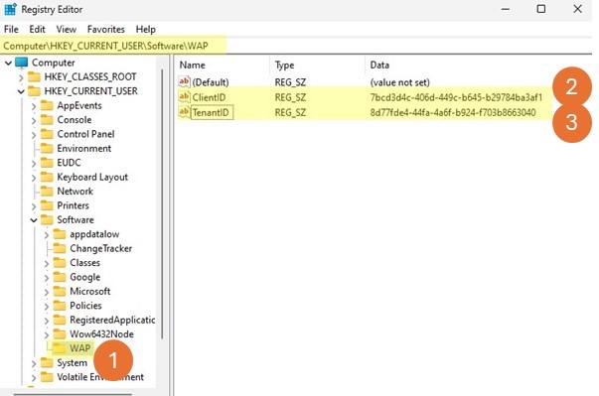Select the WAP key in the tree
599x396 pixels.
[x=80, y=348]
